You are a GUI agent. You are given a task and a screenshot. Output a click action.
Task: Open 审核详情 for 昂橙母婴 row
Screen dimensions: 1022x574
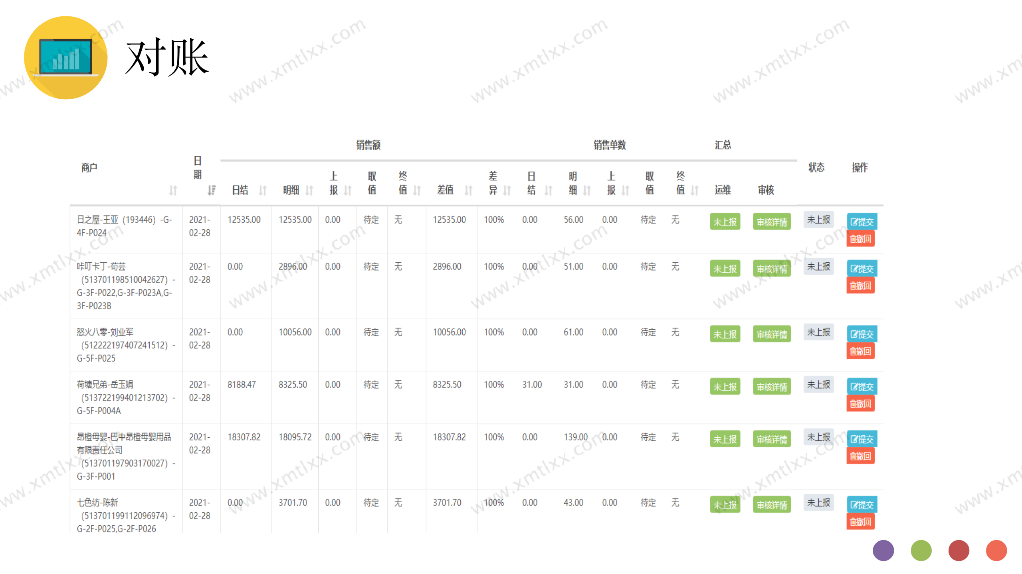click(x=772, y=439)
